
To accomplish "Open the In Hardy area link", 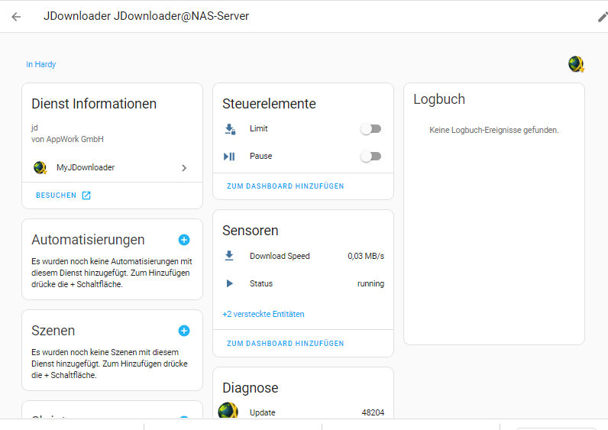I will click(x=40, y=64).
